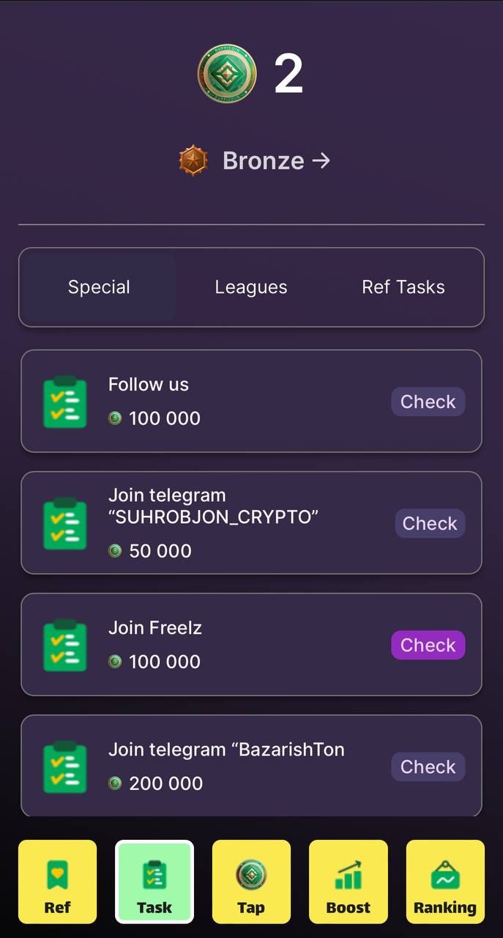Select the Task item in bottom navigation
503x938 pixels.
(x=154, y=881)
